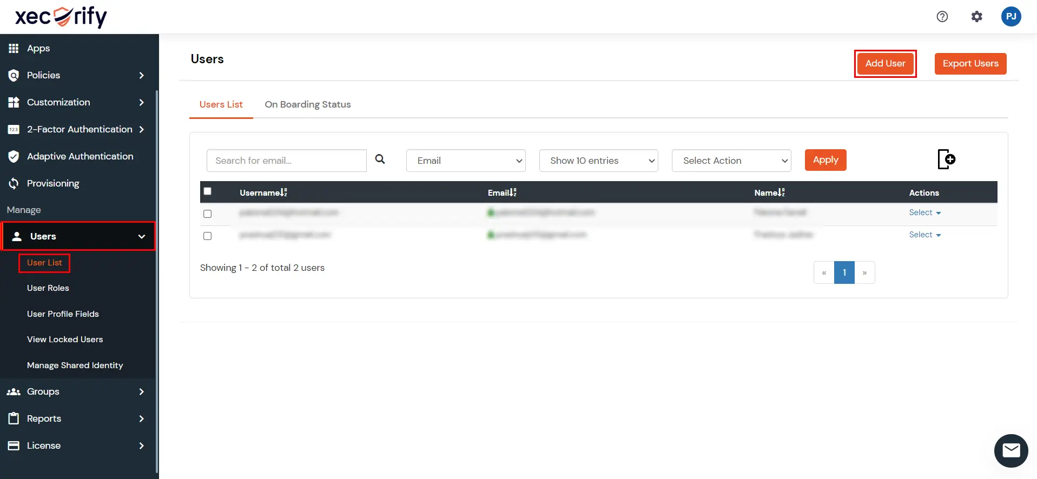Viewport: 1037px width, 479px height.
Task: Click the Provisioning sync icon
Action: [14, 183]
